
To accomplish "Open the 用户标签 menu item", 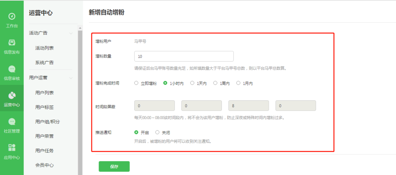I will pos(44,107).
